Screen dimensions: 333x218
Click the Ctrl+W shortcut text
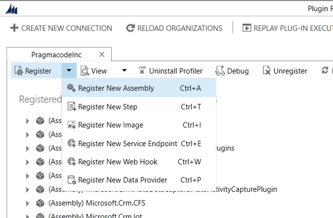(189, 162)
